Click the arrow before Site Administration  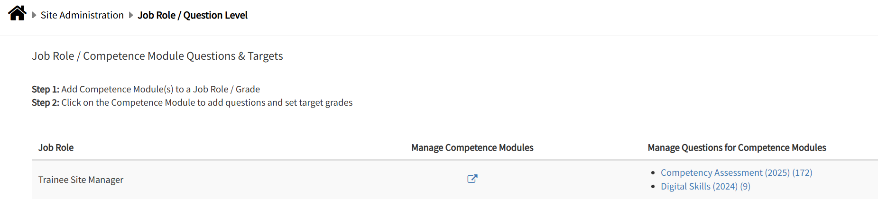coord(34,15)
